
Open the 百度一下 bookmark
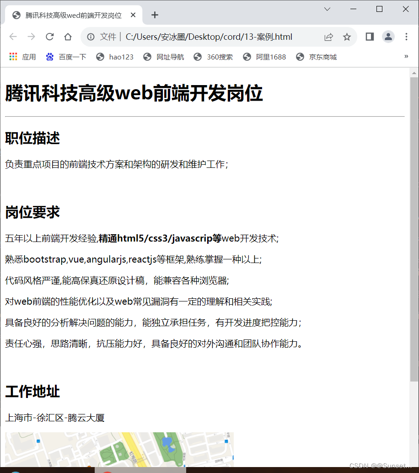[x=66, y=57]
